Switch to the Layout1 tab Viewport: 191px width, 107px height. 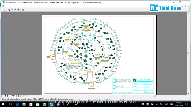click(x=21, y=96)
